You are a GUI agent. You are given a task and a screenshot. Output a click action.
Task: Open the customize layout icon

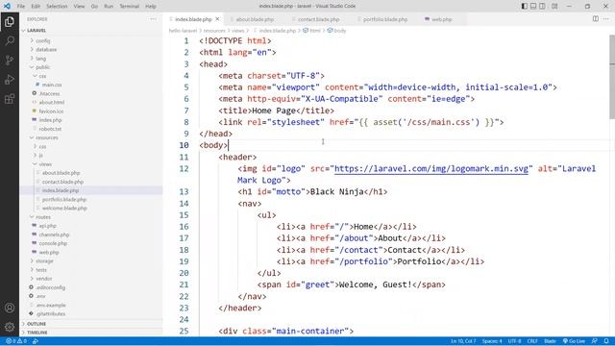pyautogui.click(x=554, y=6)
